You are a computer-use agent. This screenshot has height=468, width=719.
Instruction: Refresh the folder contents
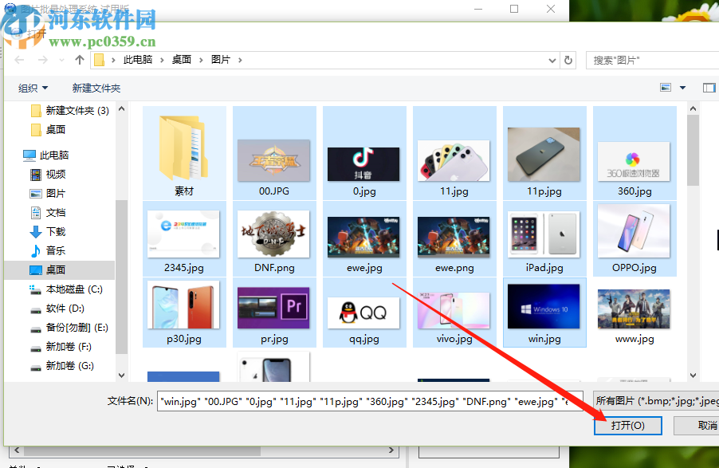568,60
